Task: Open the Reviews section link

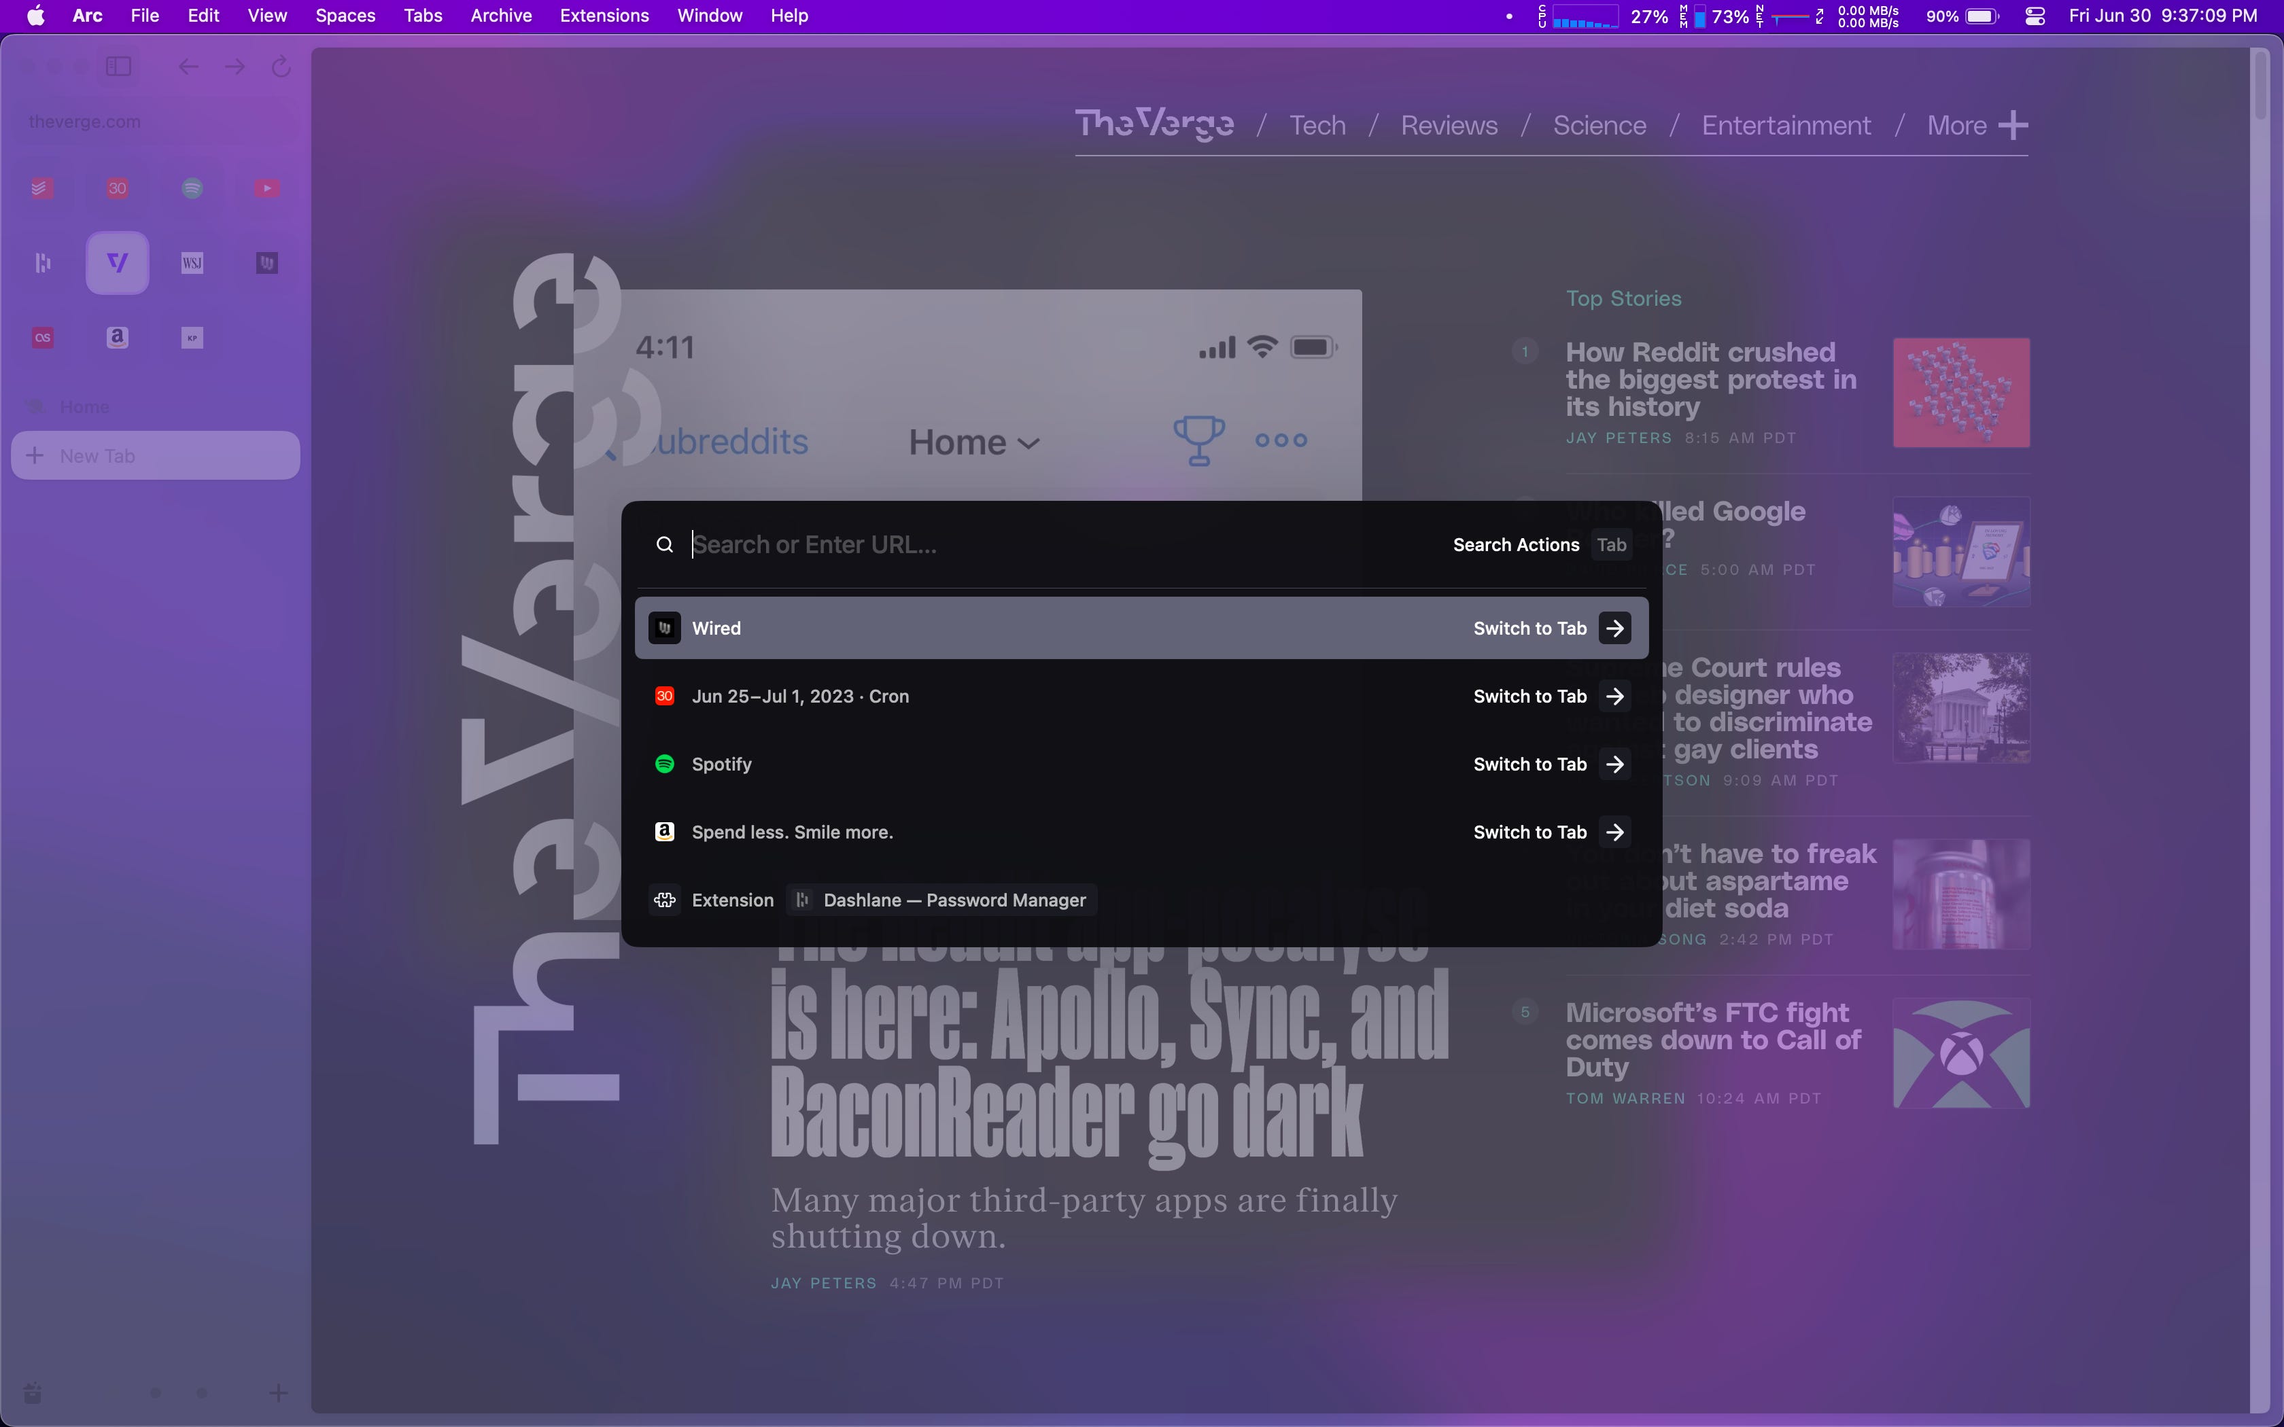Action: pyautogui.click(x=1449, y=126)
